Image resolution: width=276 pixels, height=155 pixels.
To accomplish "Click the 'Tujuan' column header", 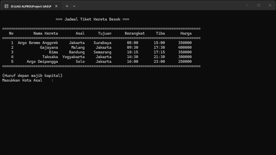I will [105, 33].
